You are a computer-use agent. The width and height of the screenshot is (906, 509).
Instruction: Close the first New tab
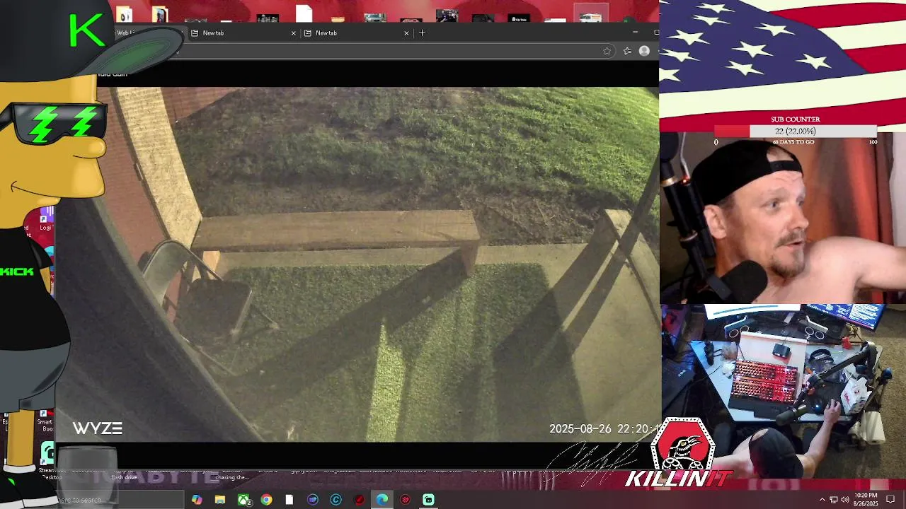point(293,33)
